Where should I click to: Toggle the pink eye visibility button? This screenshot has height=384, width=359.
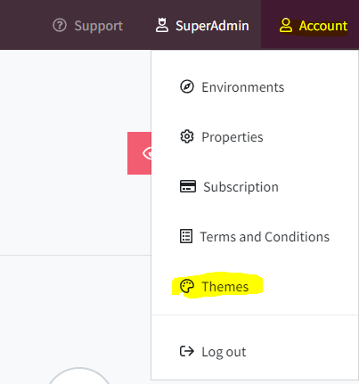(139, 153)
